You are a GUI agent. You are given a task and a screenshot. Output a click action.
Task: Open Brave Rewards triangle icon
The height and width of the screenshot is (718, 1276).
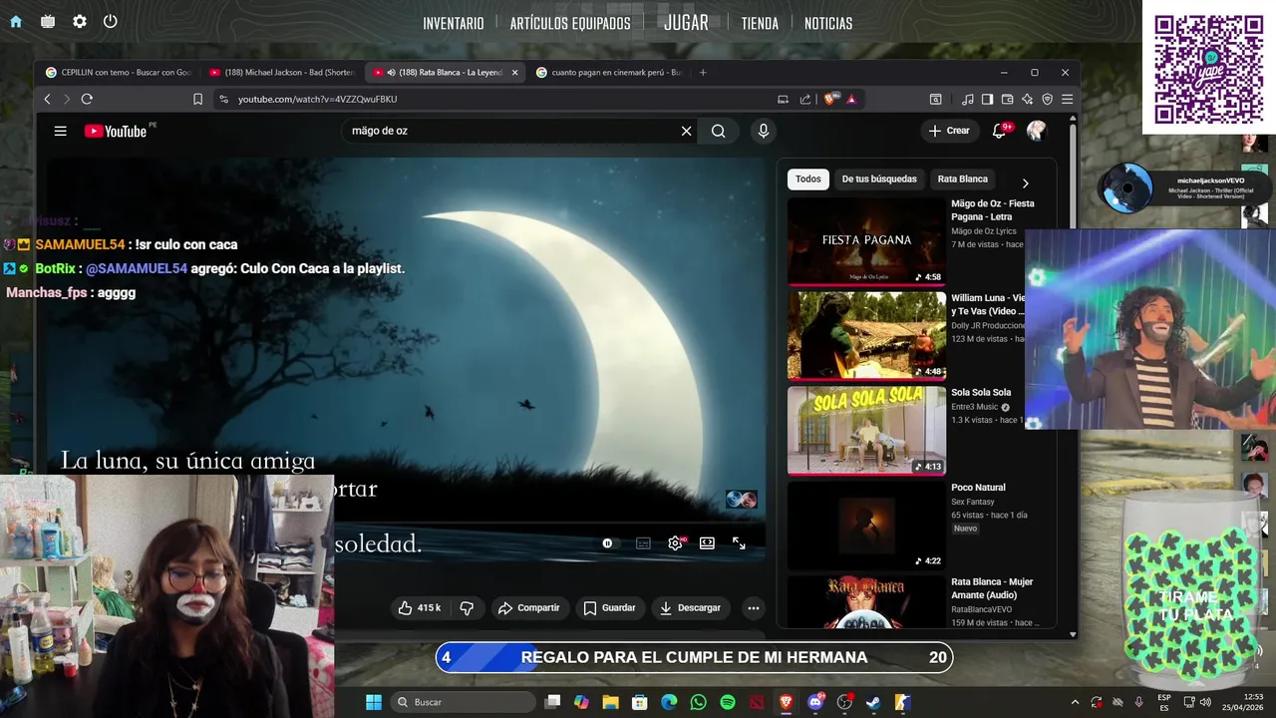pyautogui.click(x=851, y=99)
